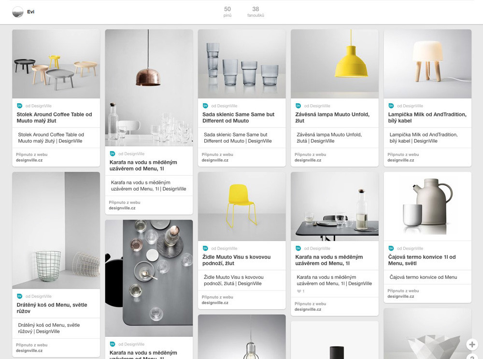Open the yellow Visu chair photo
The width and height of the screenshot is (483, 359).
point(242,207)
